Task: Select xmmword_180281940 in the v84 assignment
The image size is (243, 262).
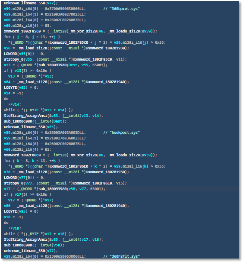Action: coord(107,82)
